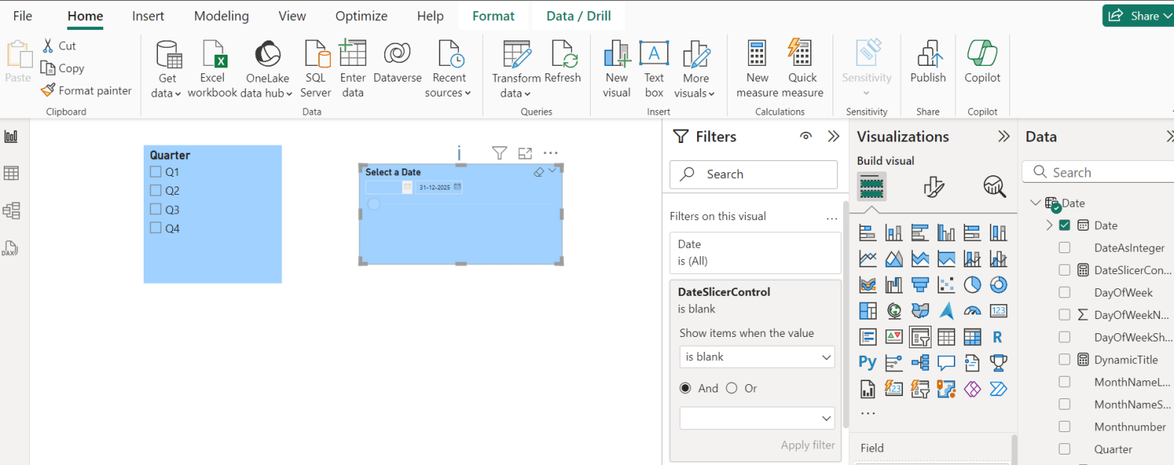Check the Q3 quarter checkbox
1174x465 pixels.
click(x=156, y=209)
